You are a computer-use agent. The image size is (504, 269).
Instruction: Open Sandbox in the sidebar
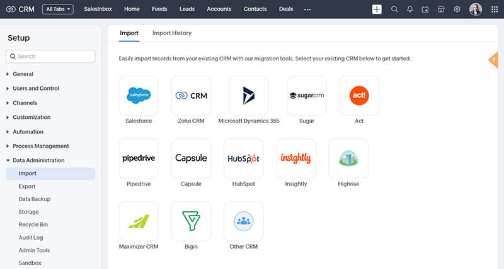pyautogui.click(x=30, y=263)
